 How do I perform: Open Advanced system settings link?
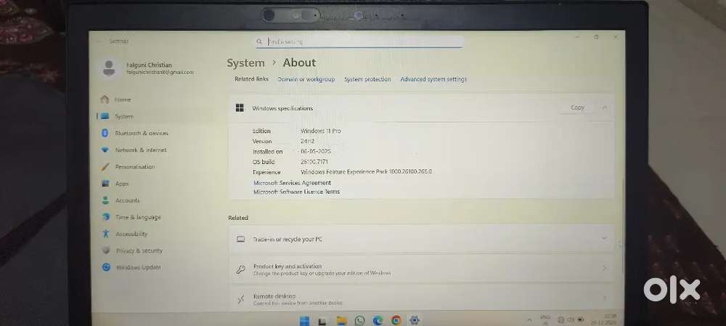tap(433, 79)
